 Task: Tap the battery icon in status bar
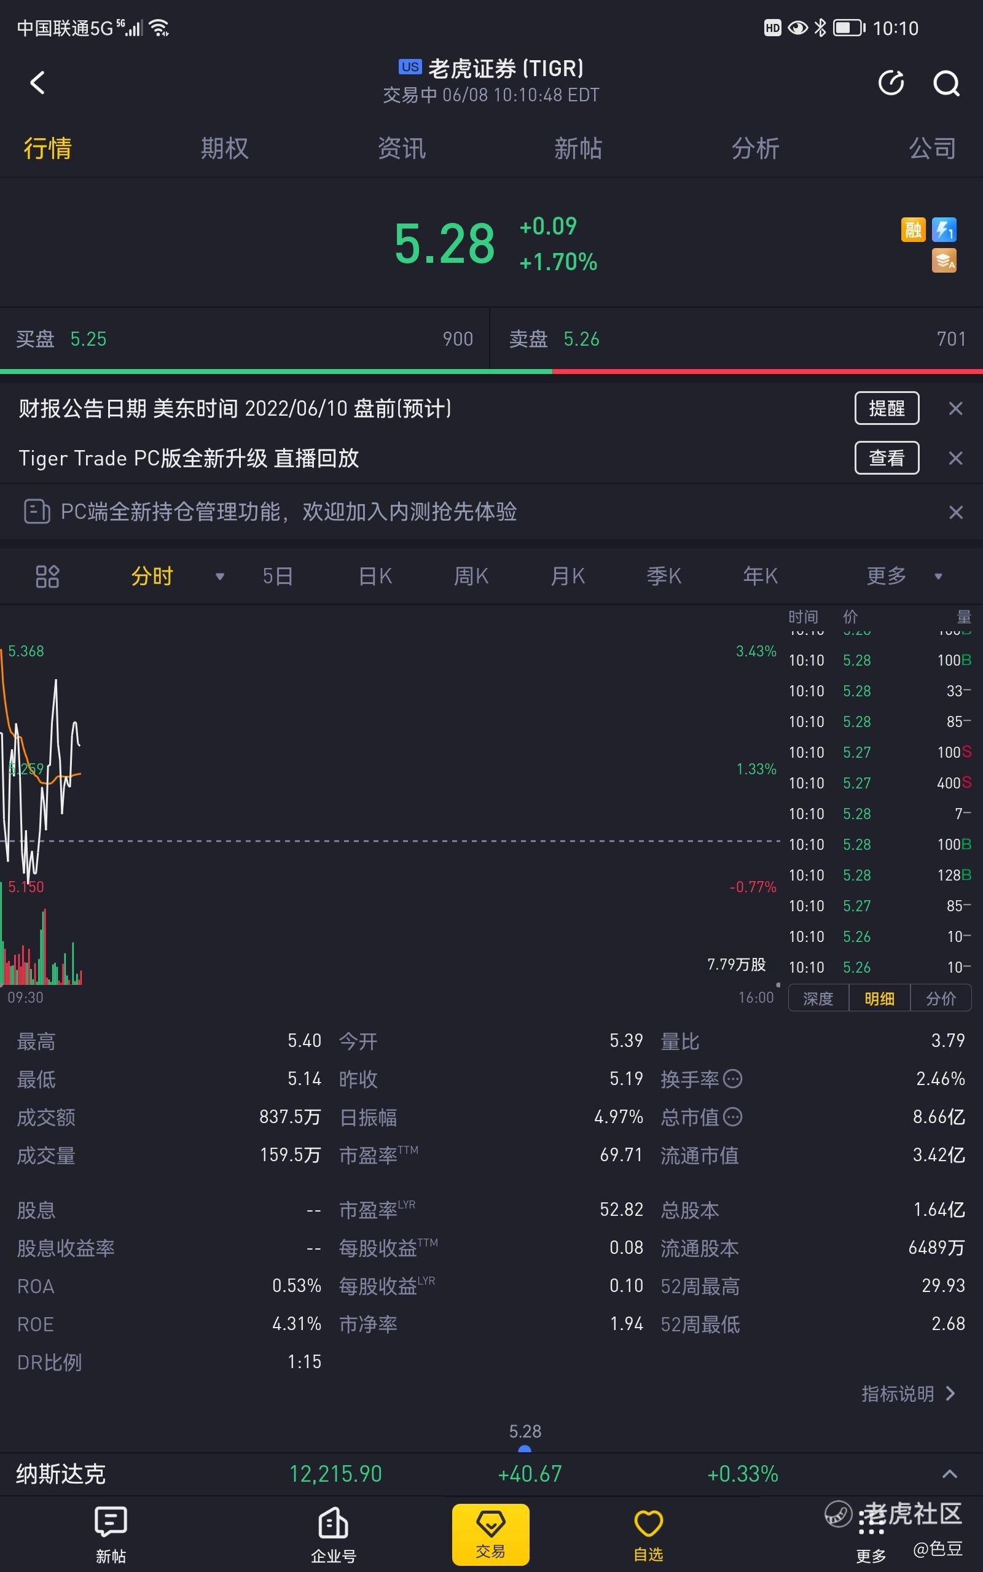point(849,28)
